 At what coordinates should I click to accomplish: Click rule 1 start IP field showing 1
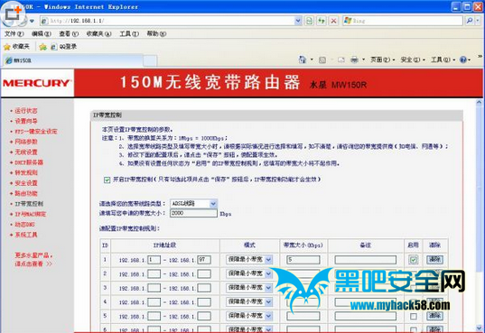pos(154,260)
